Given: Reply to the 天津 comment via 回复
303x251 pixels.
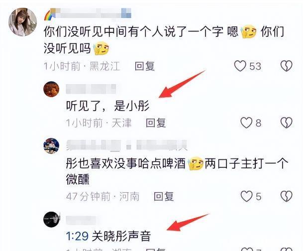Looking at the screenshot, I should [x=156, y=123].
